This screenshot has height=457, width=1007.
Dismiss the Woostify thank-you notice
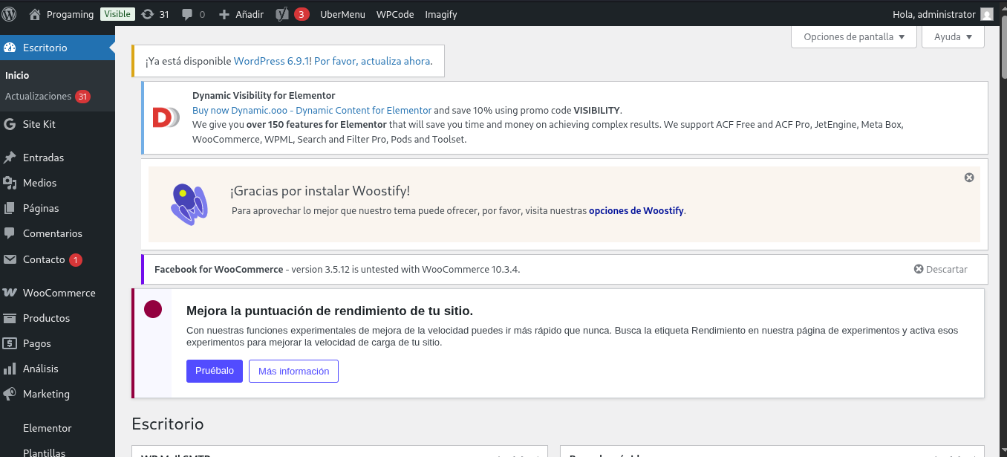pos(969,178)
